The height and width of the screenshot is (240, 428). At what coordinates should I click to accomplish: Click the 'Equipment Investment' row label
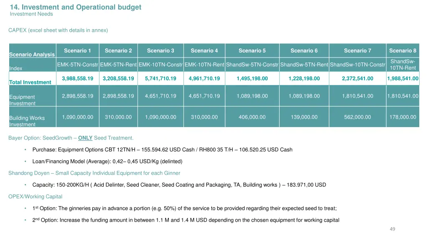23,100
